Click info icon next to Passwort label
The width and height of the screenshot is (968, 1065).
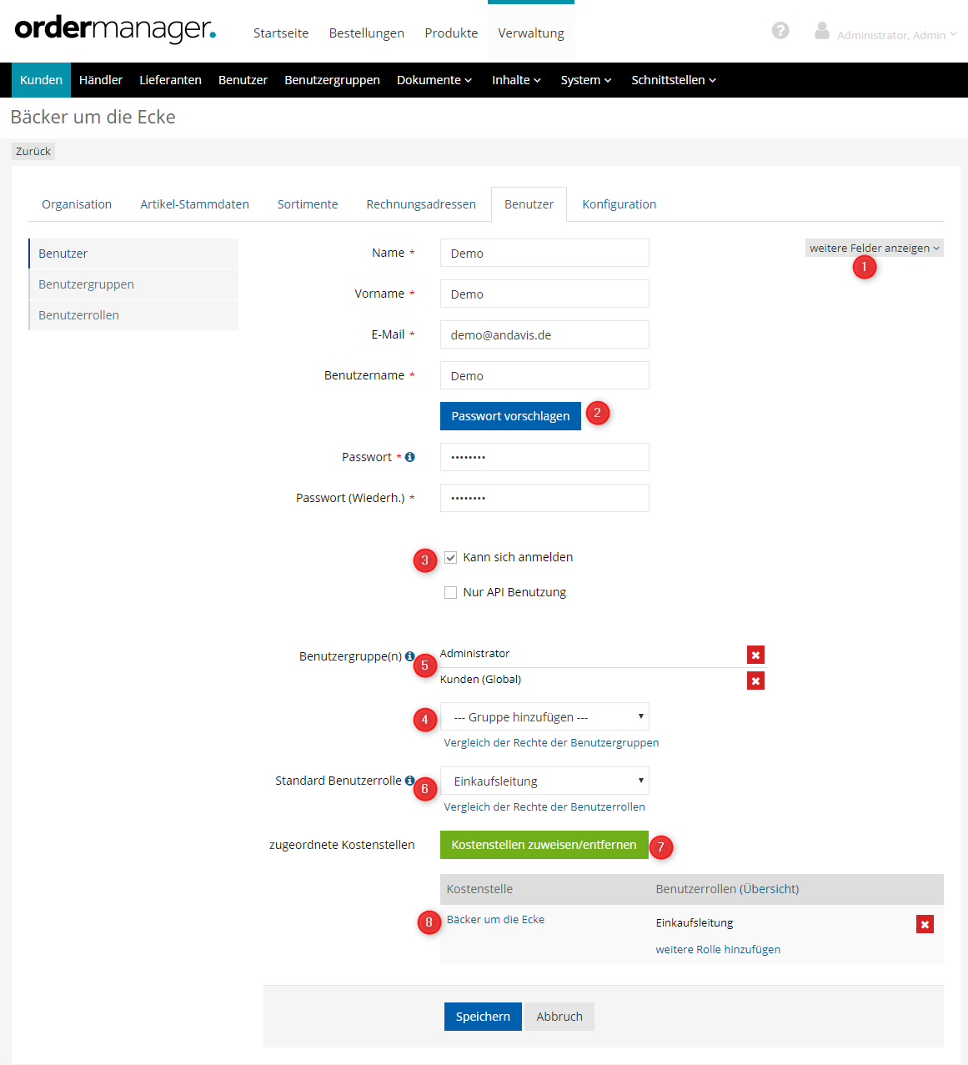[410, 457]
